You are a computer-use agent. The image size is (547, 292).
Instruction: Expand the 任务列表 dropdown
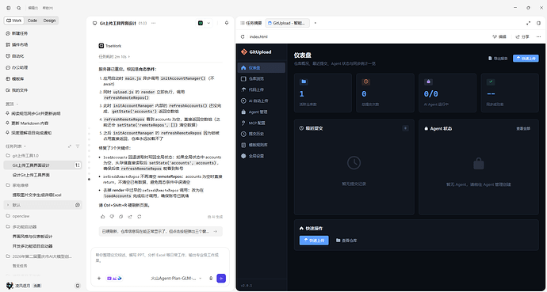[15, 146]
